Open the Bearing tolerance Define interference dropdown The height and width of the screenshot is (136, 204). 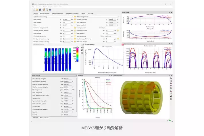[110, 36]
